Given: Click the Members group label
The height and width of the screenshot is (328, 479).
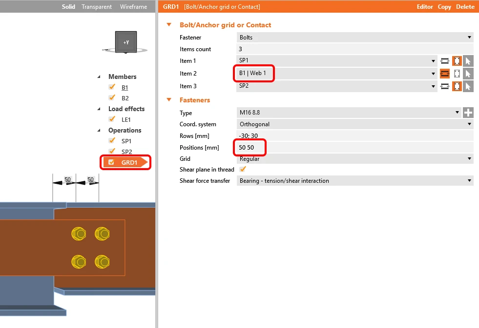Looking at the screenshot, I should coord(122,77).
